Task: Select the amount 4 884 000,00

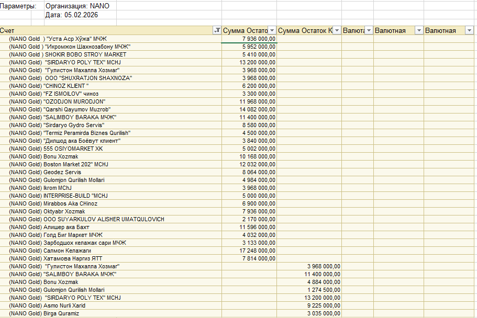Action: 309,282
